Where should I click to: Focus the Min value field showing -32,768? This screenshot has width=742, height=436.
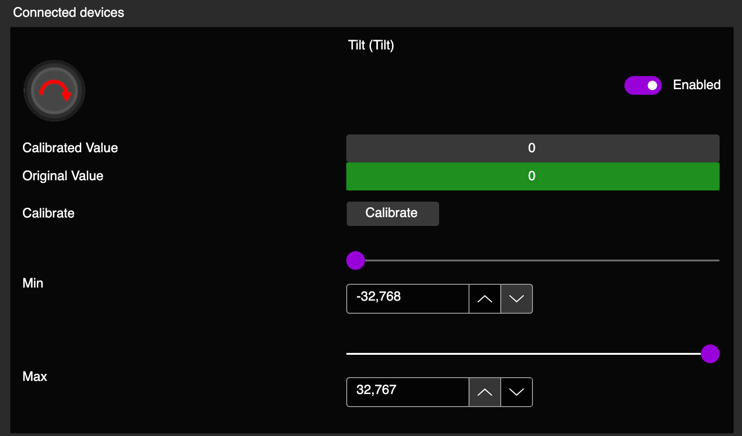tap(407, 299)
